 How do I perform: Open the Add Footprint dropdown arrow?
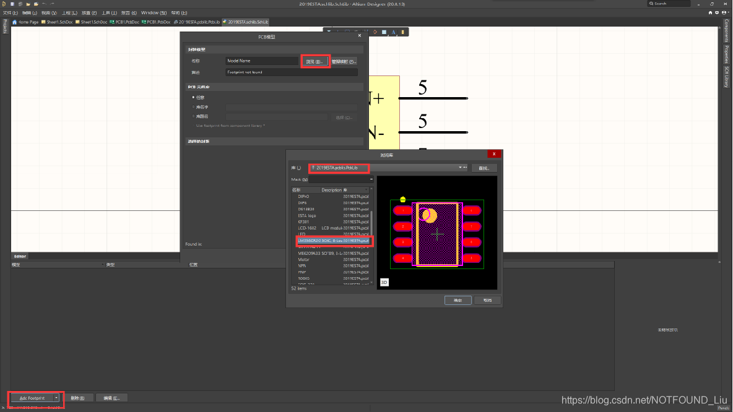pyautogui.click(x=56, y=398)
